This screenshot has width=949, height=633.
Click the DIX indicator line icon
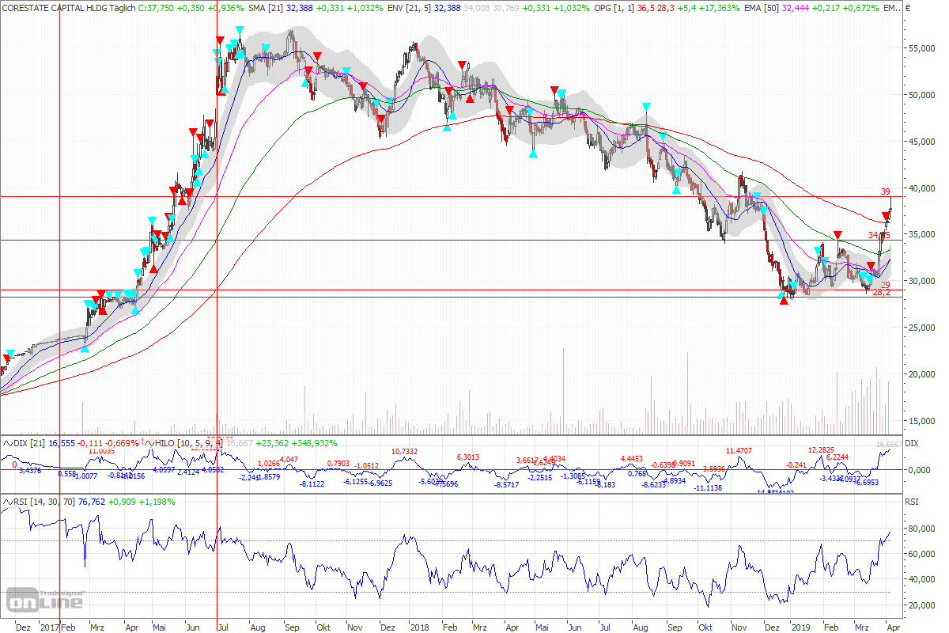pos(6,444)
